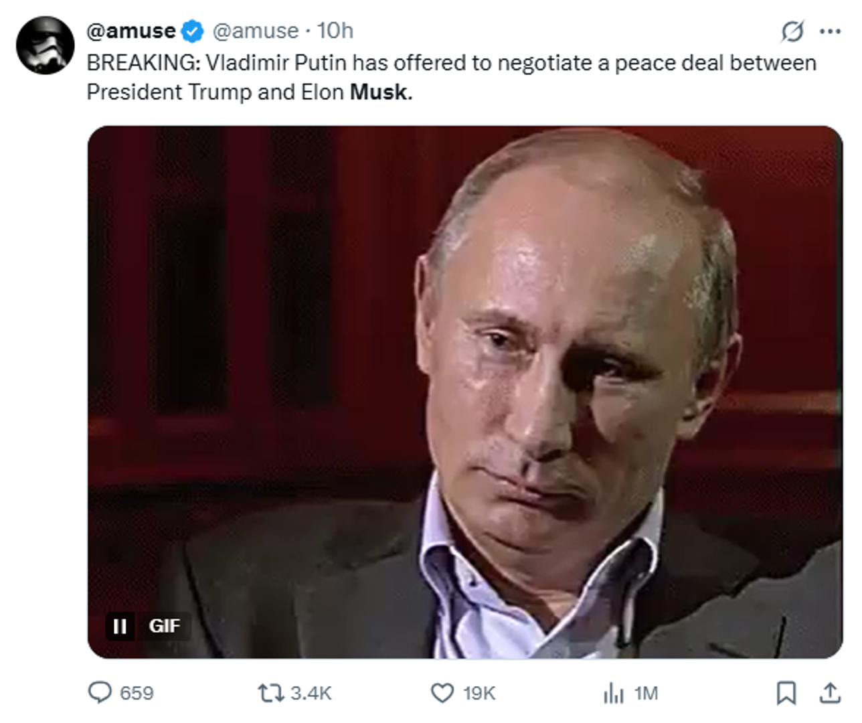Click the 3.4K reposts count
862x723 pixels.
(x=311, y=693)
